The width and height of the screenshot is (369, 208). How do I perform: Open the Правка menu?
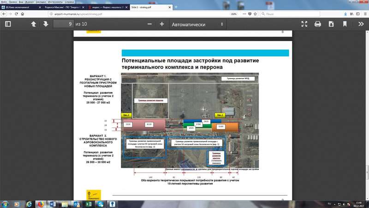[13, 2]
